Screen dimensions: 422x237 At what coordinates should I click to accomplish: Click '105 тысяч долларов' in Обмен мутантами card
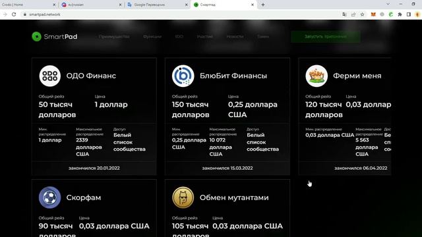point(191,230)
